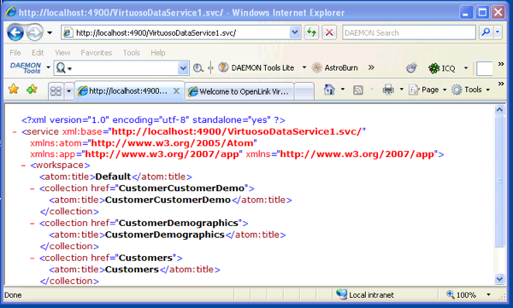Expand the address bar history dropdown

[x=295, y=32]
